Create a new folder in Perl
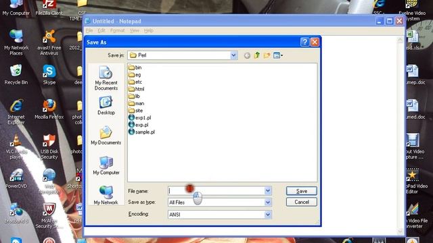The height and width of the screenshot is (243, 433). (267, 55)
